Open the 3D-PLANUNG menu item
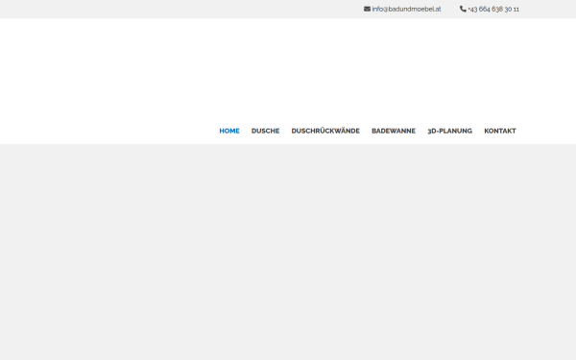This screenshot has height=360, width=576. click(x=449, y=131)
